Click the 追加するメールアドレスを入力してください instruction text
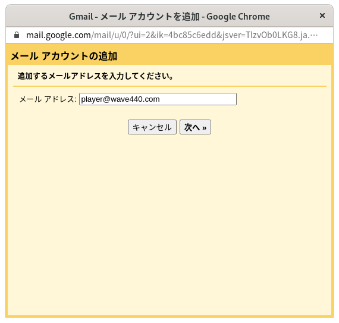 click(x=95, y=76)
